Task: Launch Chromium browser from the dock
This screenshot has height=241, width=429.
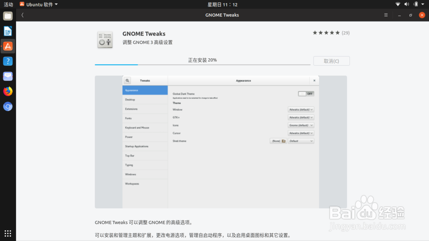Action: click(8, 106)
